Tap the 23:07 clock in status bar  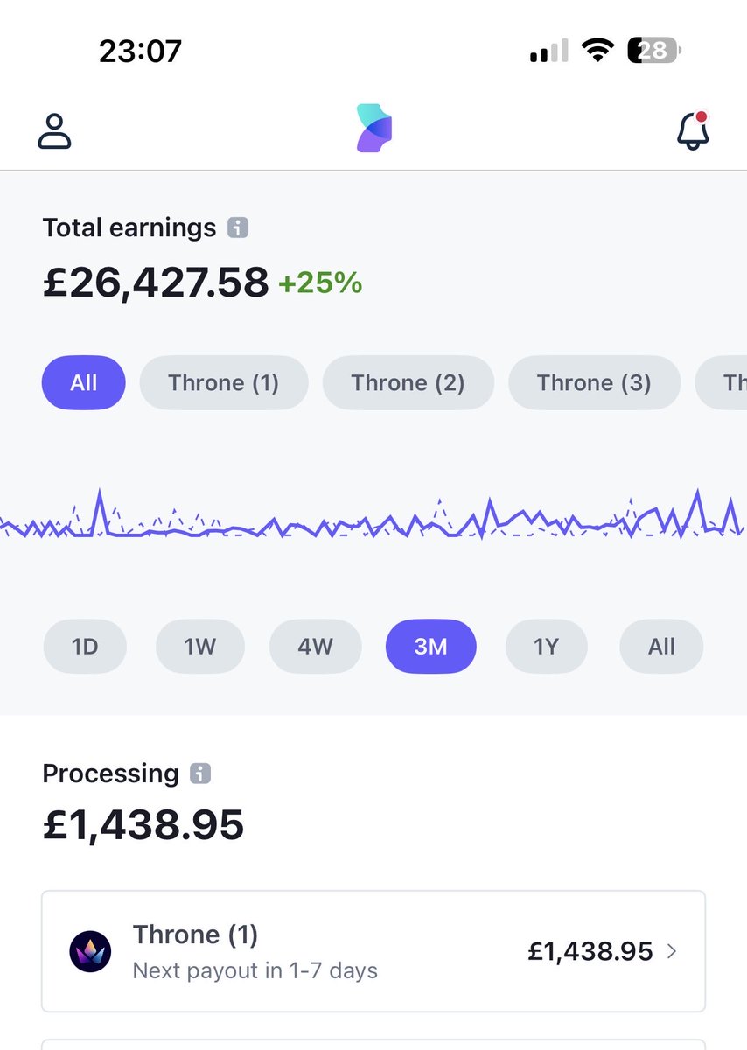point(140,52)
